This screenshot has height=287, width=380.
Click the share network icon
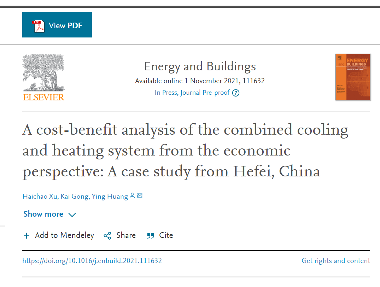tap(107, 236)
